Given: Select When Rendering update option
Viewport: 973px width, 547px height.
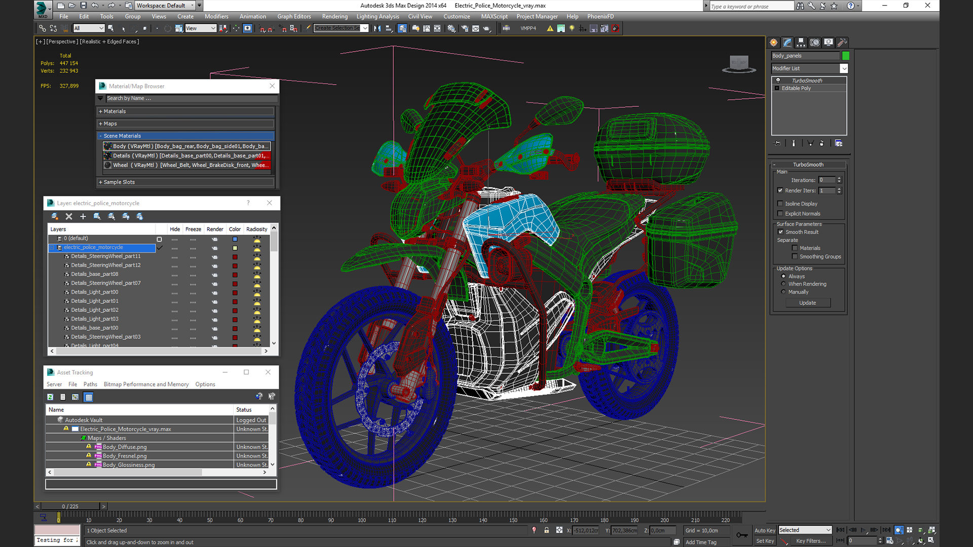Looking at the screenshot, I should [783, 284].
